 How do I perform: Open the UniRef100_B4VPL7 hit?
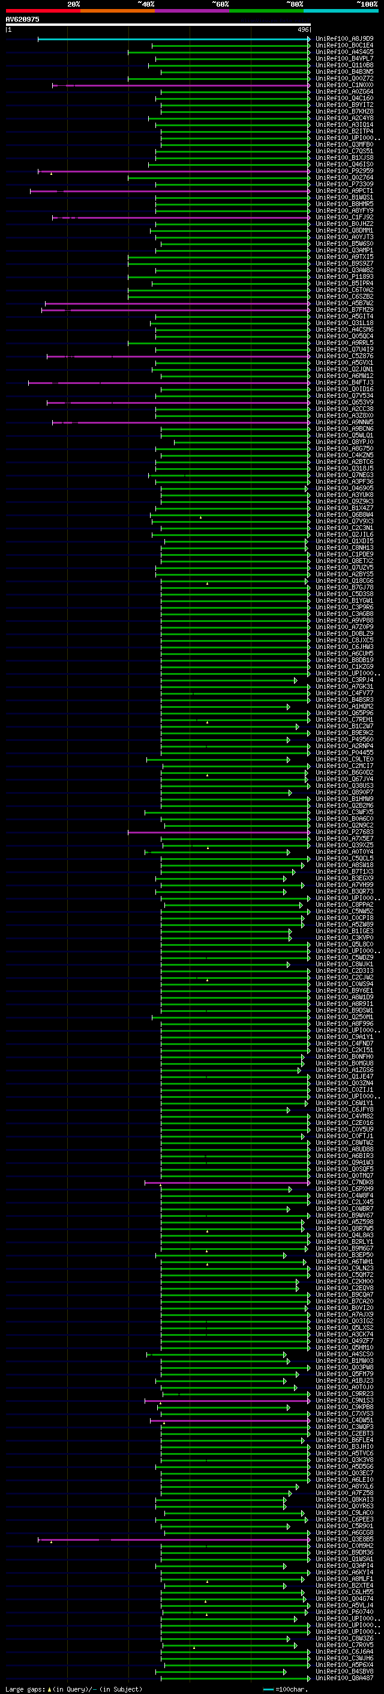click(344, 58)
